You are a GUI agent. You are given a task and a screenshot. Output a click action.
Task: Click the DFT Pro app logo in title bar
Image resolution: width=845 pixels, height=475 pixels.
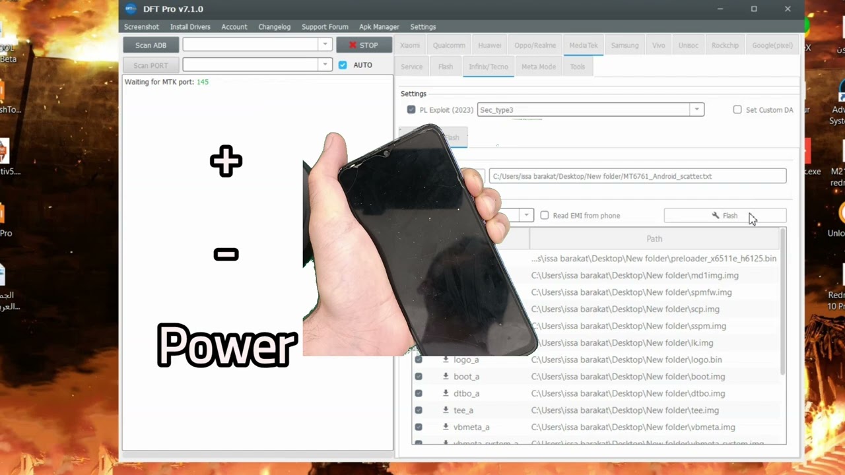(x=131, y=9)
